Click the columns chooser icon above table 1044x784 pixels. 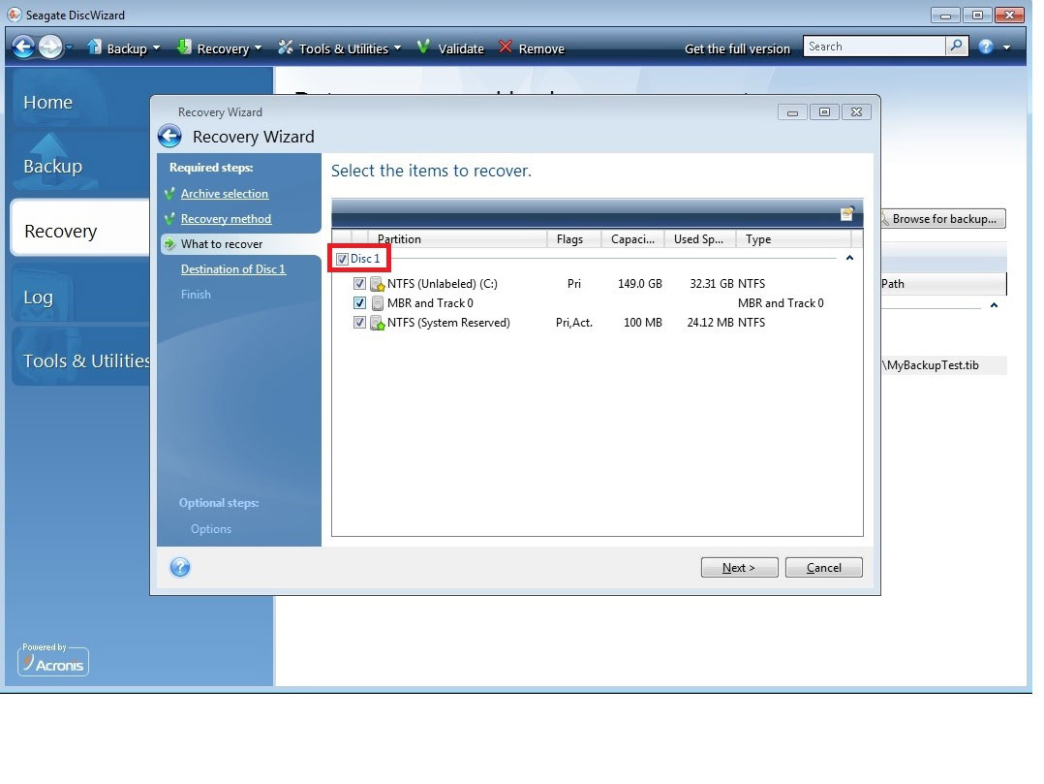846,213
